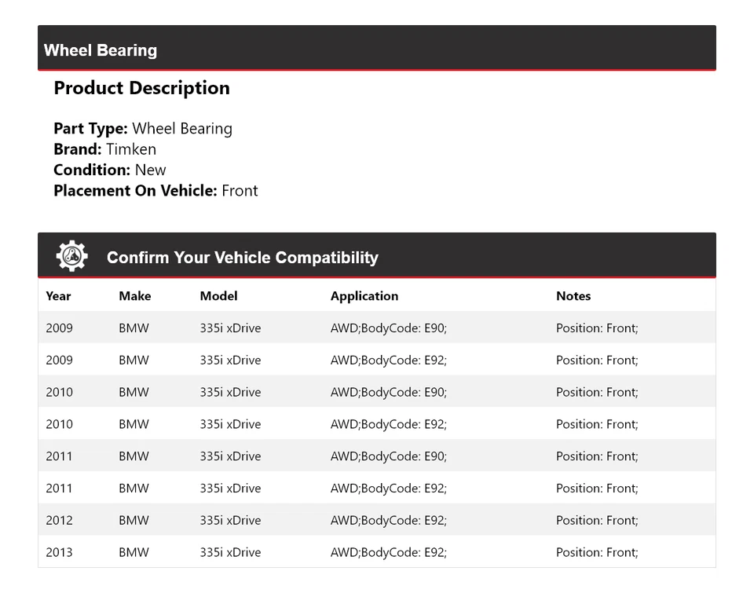Click the Application column header
The height and width of the screenshot is (593, 754).
pos(364,296)
